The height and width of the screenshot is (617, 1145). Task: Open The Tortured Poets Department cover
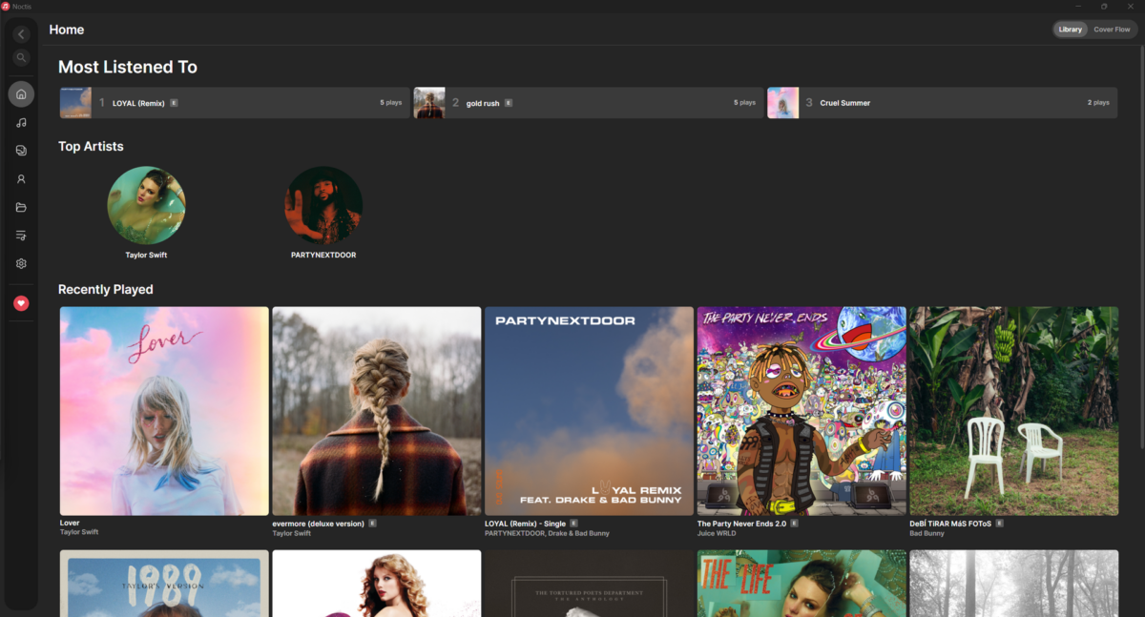click(589, 584)
